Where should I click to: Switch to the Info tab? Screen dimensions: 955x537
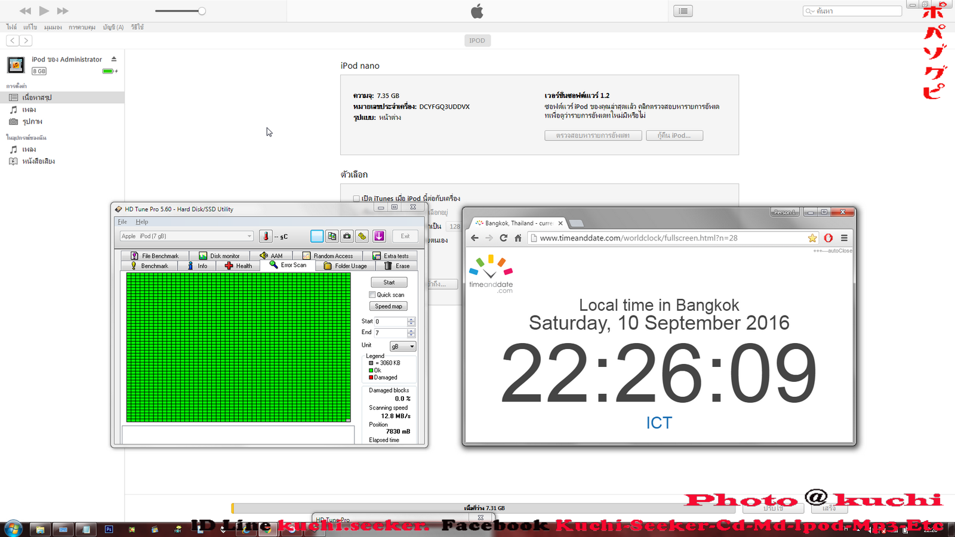(x=198, y=266)
